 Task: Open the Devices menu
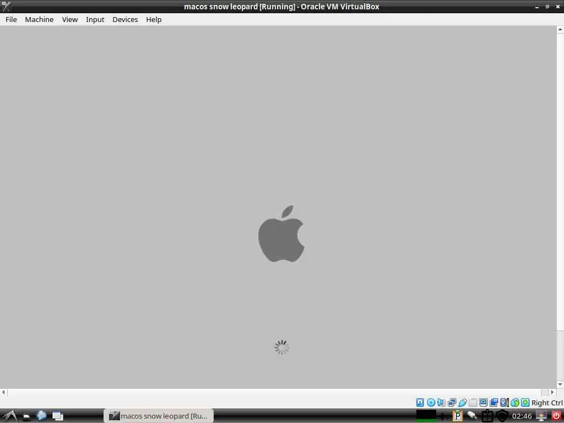pos(125,19)
